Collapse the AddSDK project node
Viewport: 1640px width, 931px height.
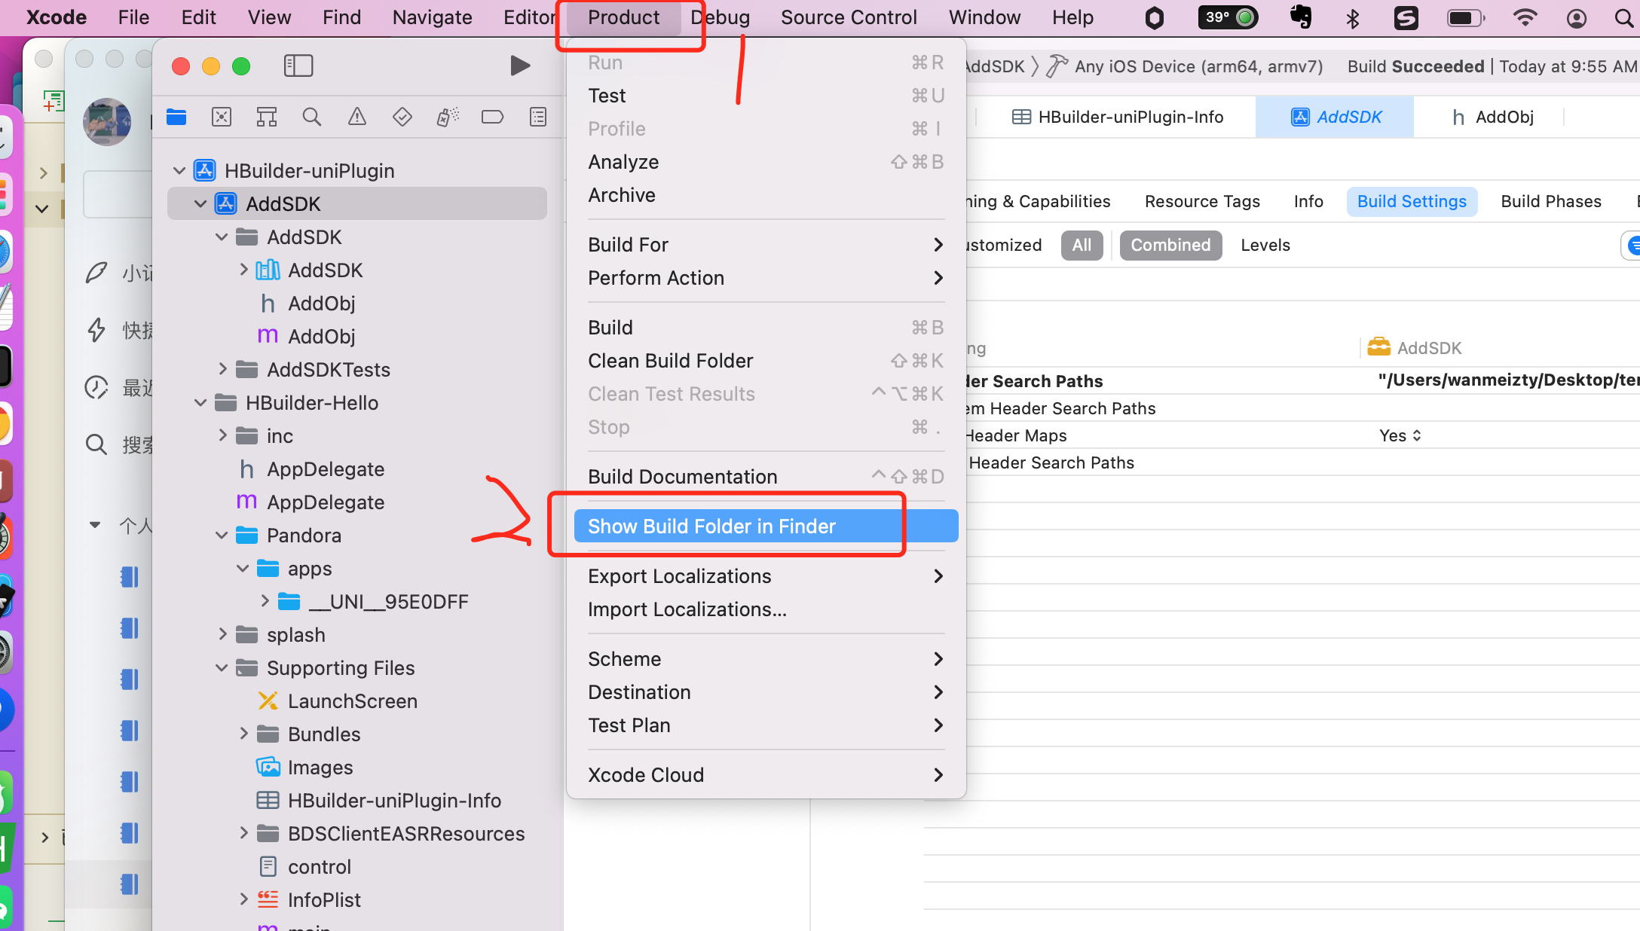tap(200, 204)
